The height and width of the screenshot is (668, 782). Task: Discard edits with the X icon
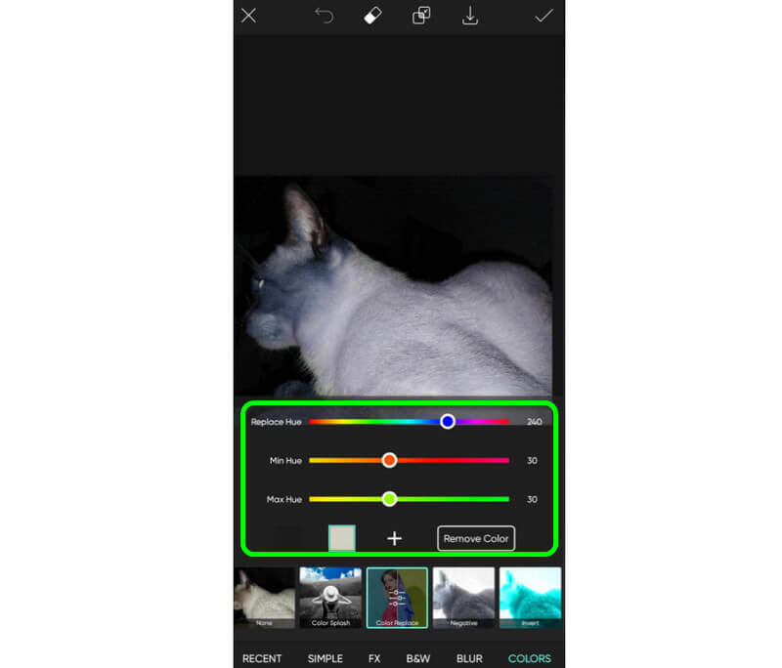click(x=248, y=16)
